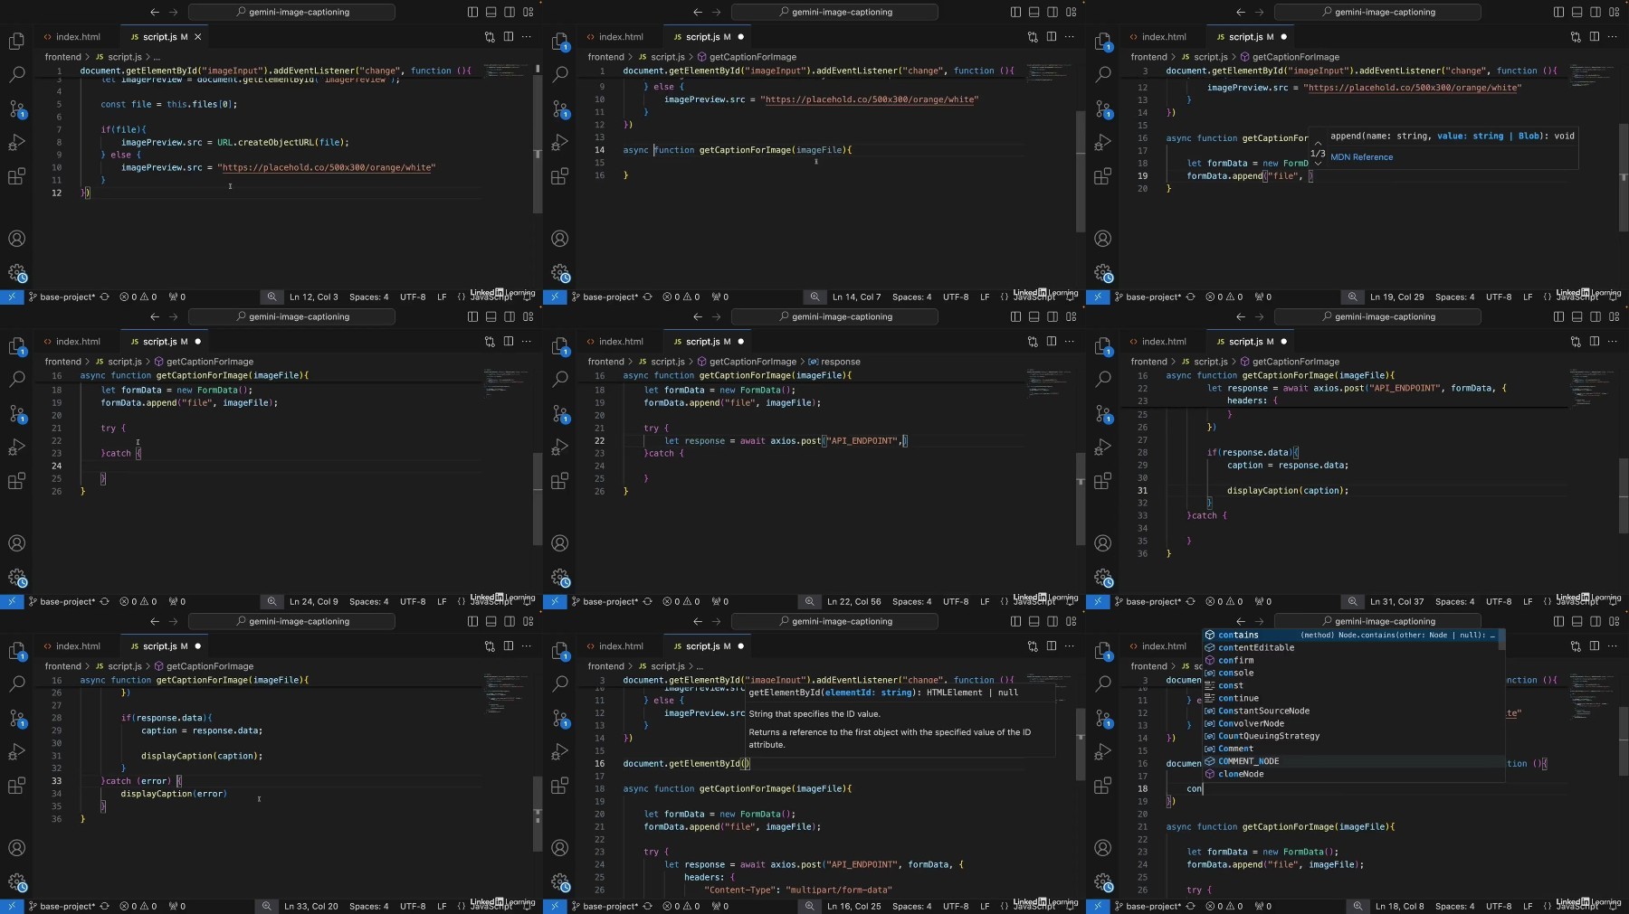The image size is (1629, 914).
Task: Open Run and Debug in pane showing Ln 24, Col 9
Action: point(16,448)
